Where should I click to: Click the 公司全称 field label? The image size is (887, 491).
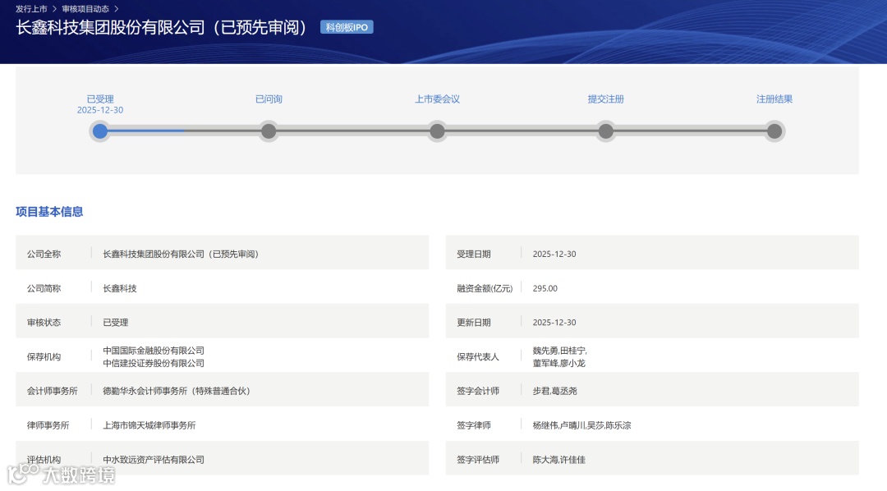(44, 254)
